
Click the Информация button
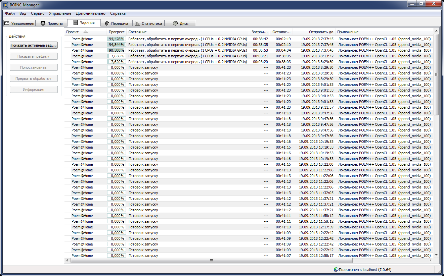(34, 90)
